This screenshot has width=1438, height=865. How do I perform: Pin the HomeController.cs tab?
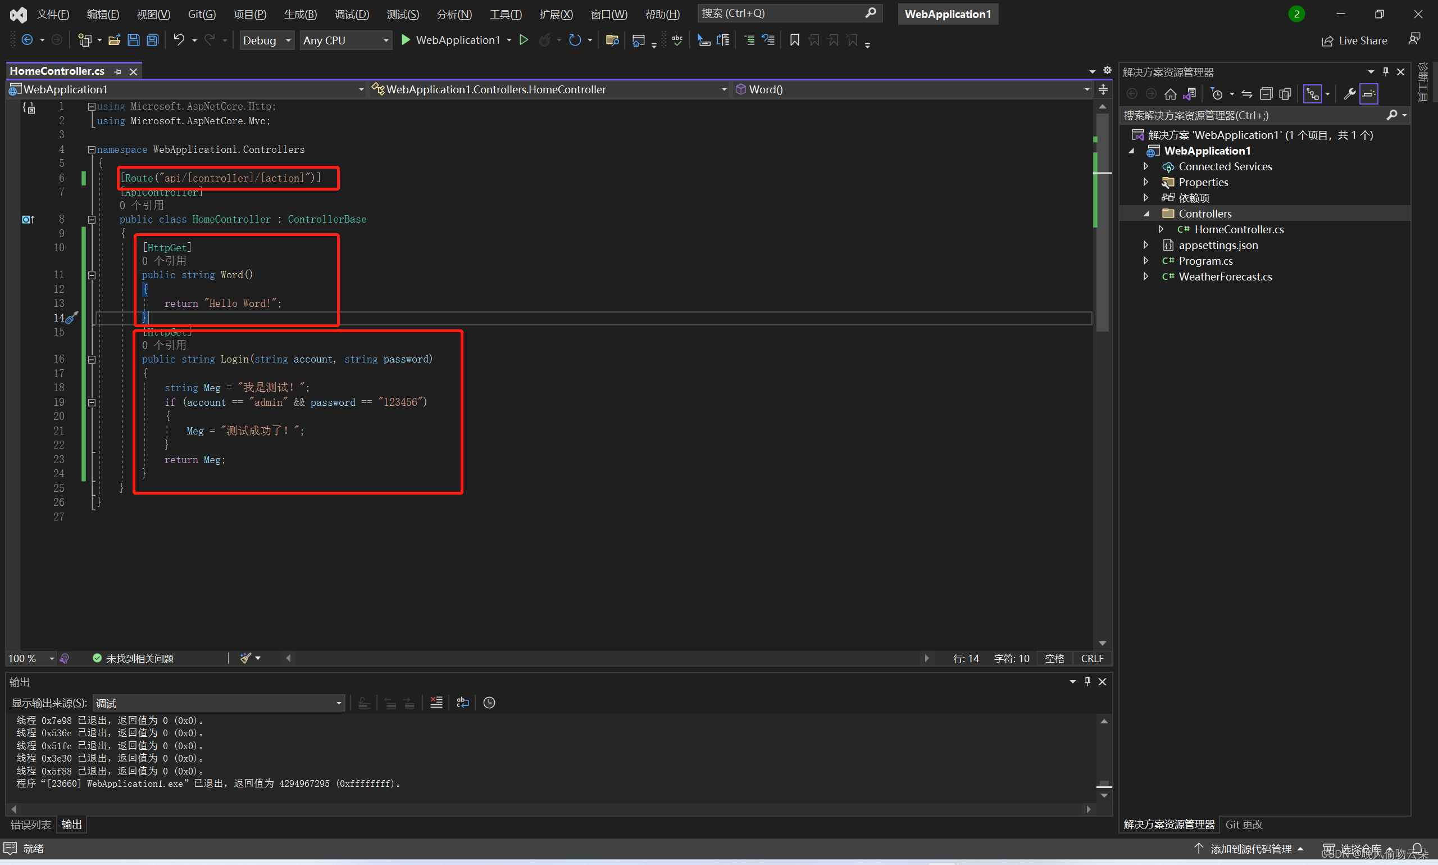pyautogui.click(x=117, y=72)
